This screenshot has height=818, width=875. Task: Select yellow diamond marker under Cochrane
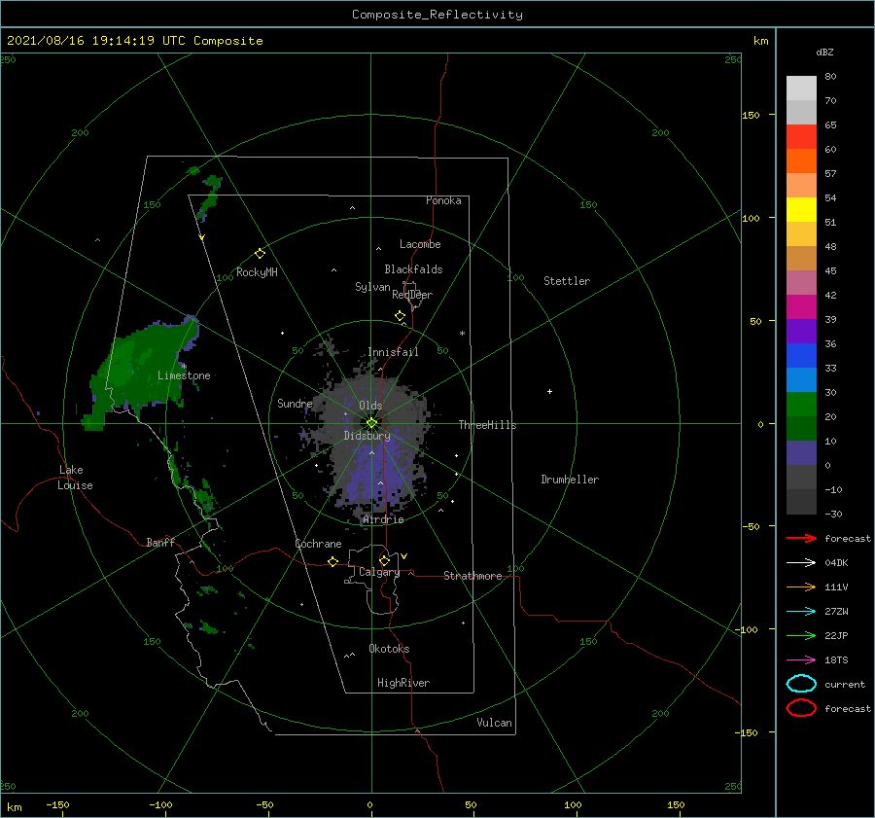tap(333, 562)
